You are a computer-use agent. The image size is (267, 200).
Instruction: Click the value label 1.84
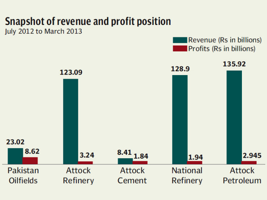[x=141, y=156]
